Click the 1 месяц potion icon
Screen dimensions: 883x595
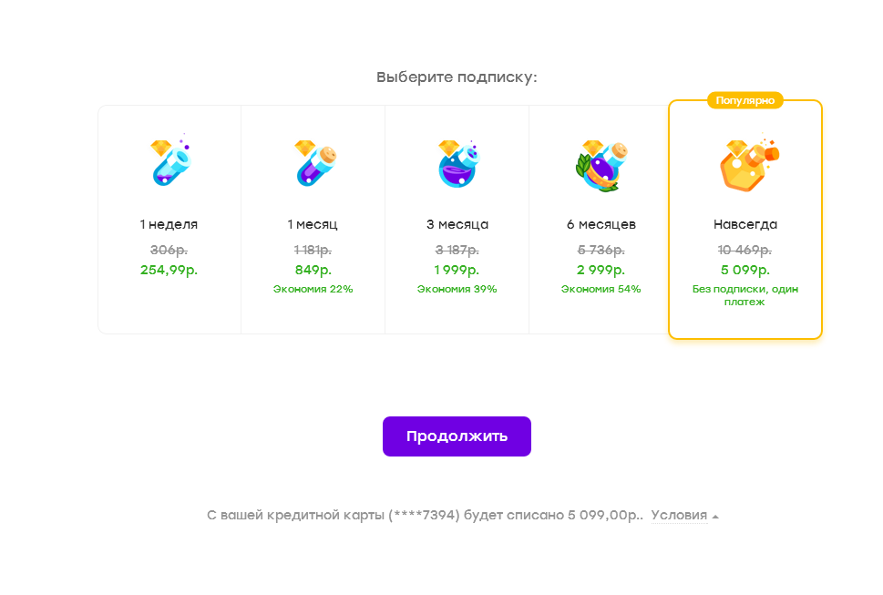pyautogui.click(x=313, y=162)
